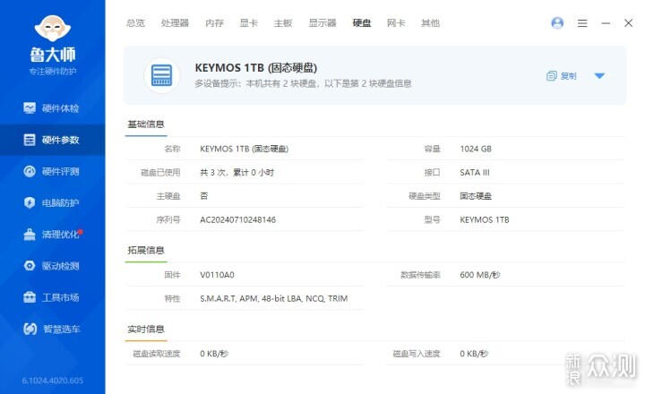Open 硬件评测 sidebar item
The width and height of the screenshot is (645, 394).
[x=52, y=172]
